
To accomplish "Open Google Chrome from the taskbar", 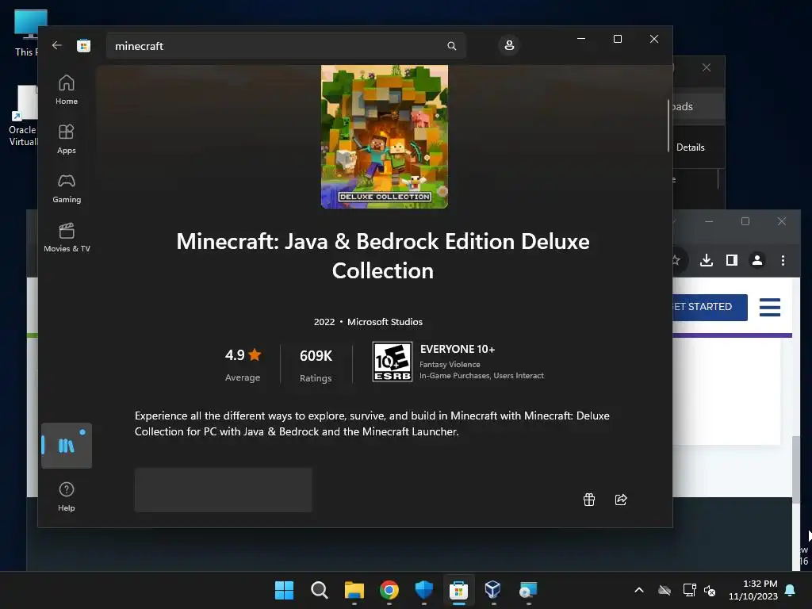I will coord(389,590).
